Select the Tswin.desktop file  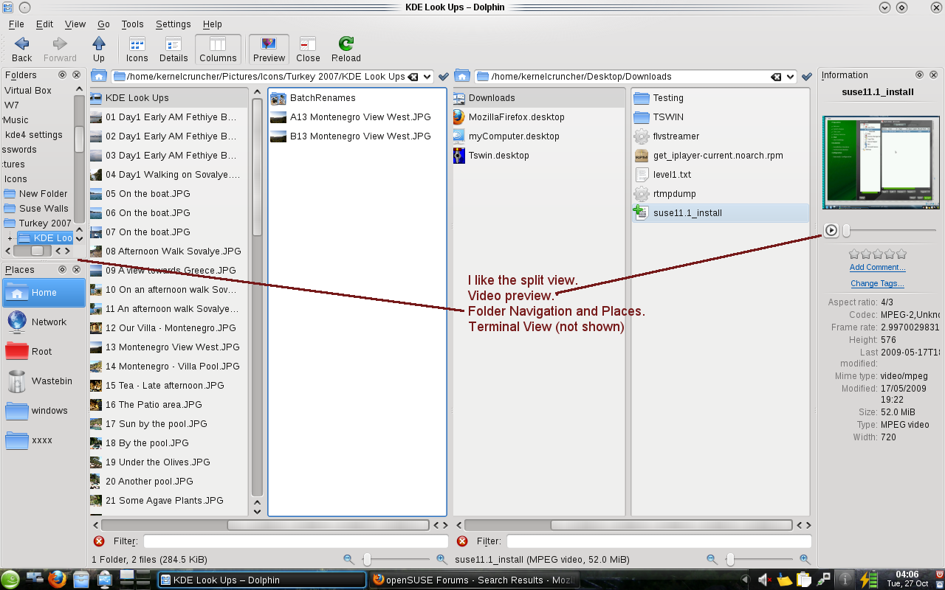(491, 156)
